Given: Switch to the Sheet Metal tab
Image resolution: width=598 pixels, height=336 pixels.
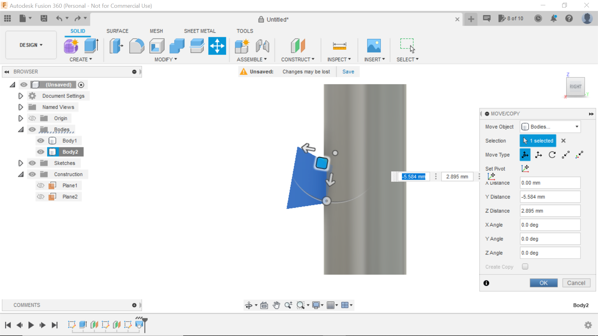Looking at the screenshot, I should (x=200, y=31).
